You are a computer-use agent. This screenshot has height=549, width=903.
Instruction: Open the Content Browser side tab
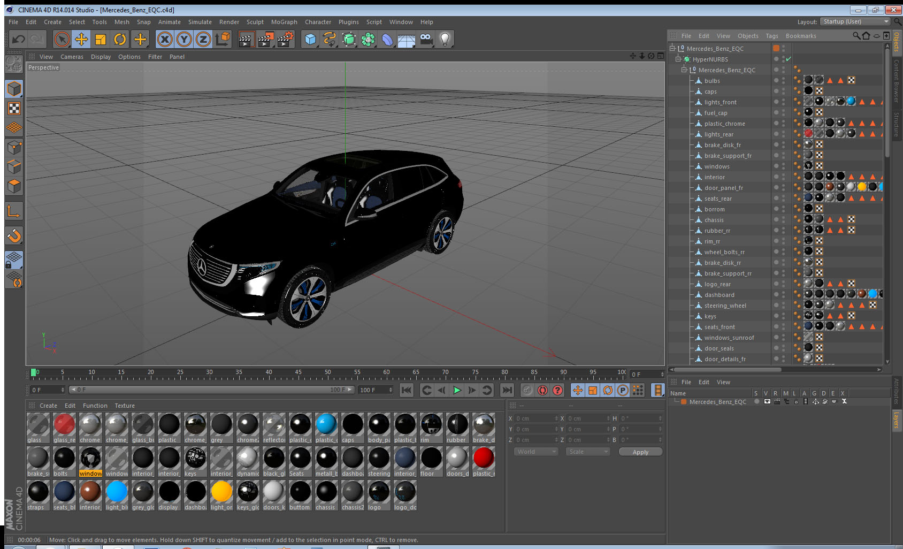(x=897, y=80)
